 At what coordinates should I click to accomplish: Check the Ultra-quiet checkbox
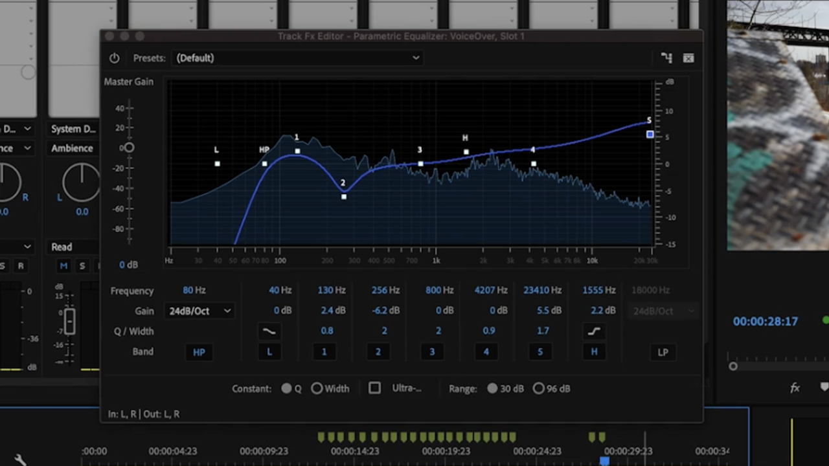[374, 388]
